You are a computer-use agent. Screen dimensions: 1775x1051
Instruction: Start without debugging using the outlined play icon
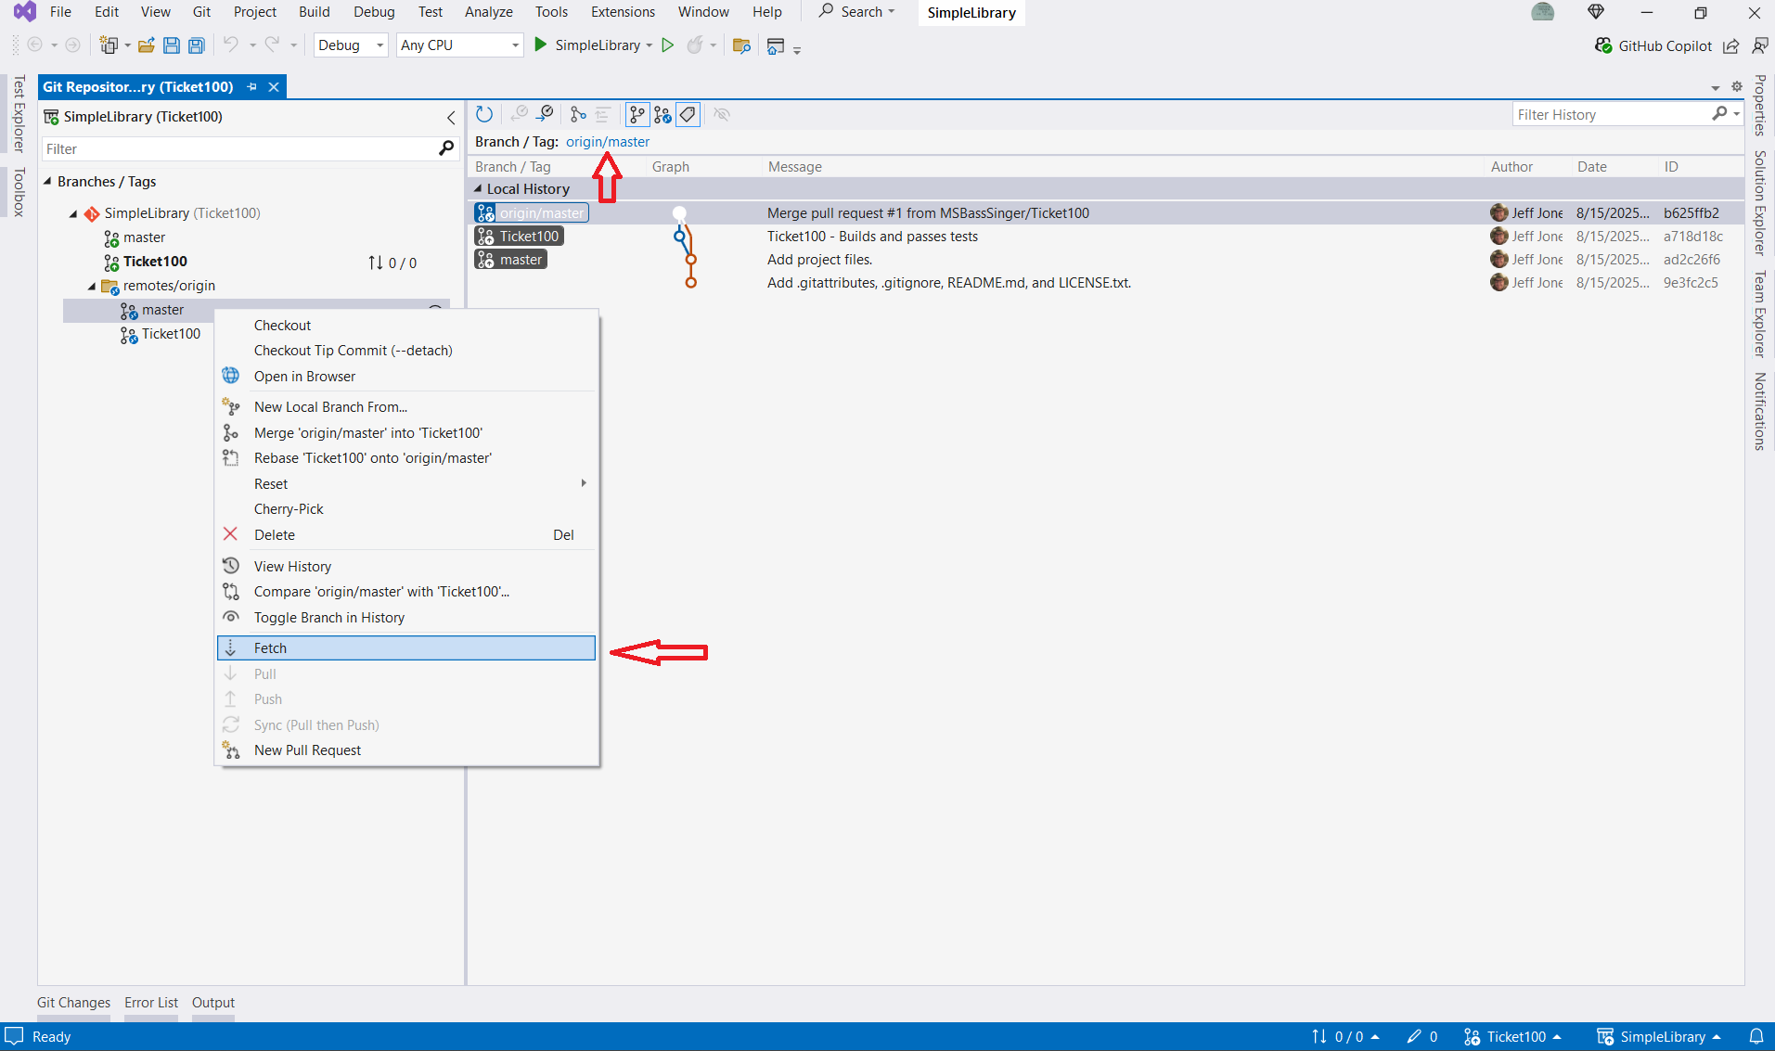[x=667, y=45]
